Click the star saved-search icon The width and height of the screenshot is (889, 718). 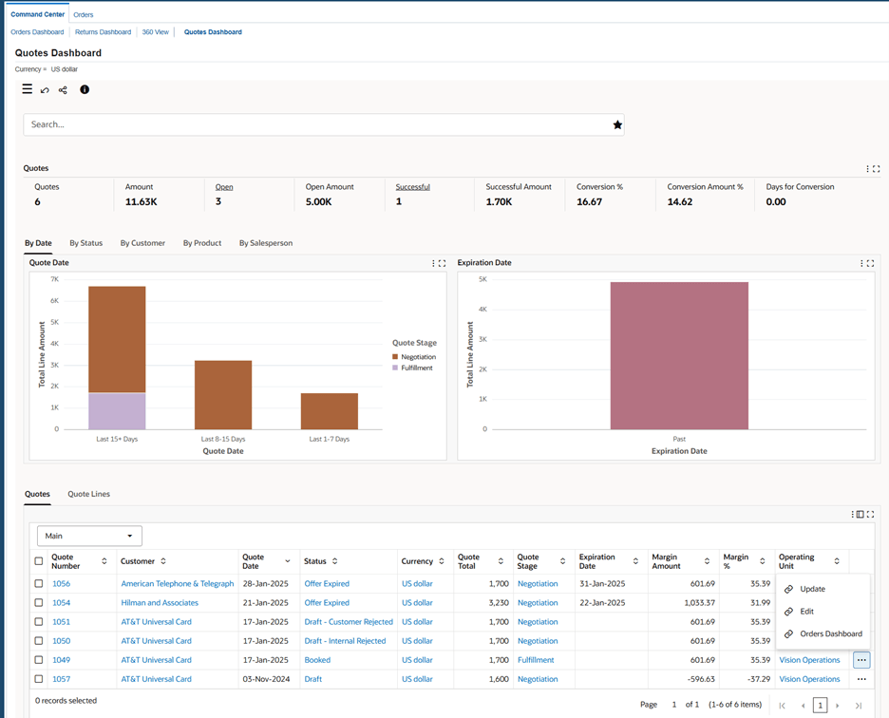tap(617, 124)
